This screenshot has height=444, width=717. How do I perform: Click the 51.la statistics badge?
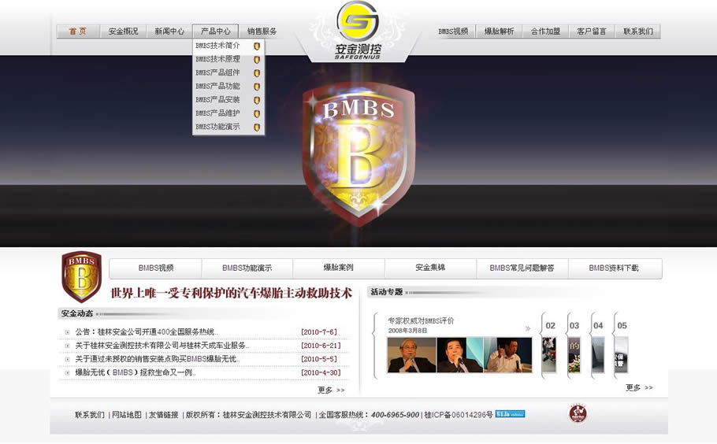(510, 414)
